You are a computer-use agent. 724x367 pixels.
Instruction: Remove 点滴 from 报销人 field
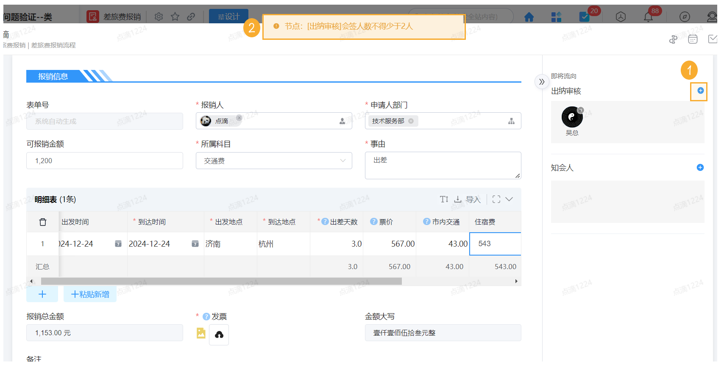coord(239,118)
